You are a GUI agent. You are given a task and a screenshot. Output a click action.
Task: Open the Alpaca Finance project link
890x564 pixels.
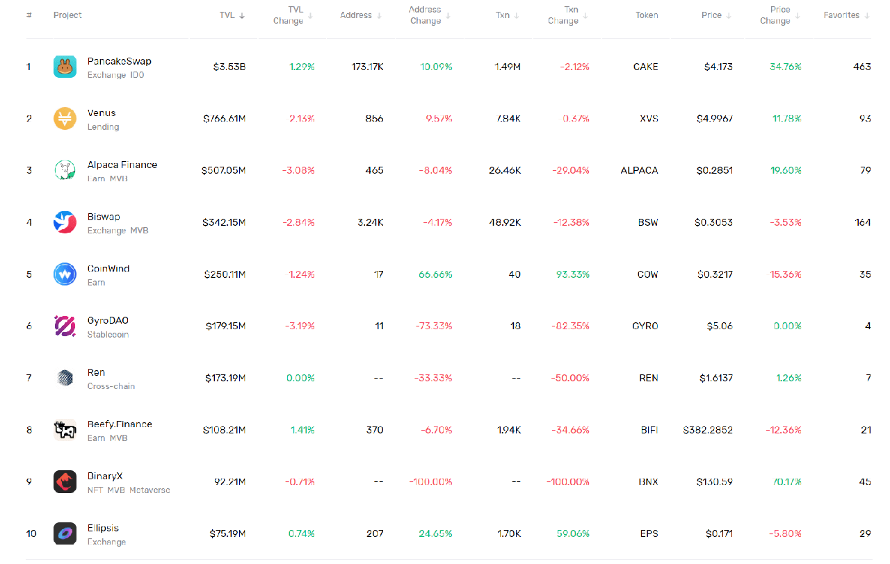click(122, 165)
